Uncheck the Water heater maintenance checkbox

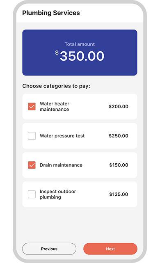pos(32,107)
